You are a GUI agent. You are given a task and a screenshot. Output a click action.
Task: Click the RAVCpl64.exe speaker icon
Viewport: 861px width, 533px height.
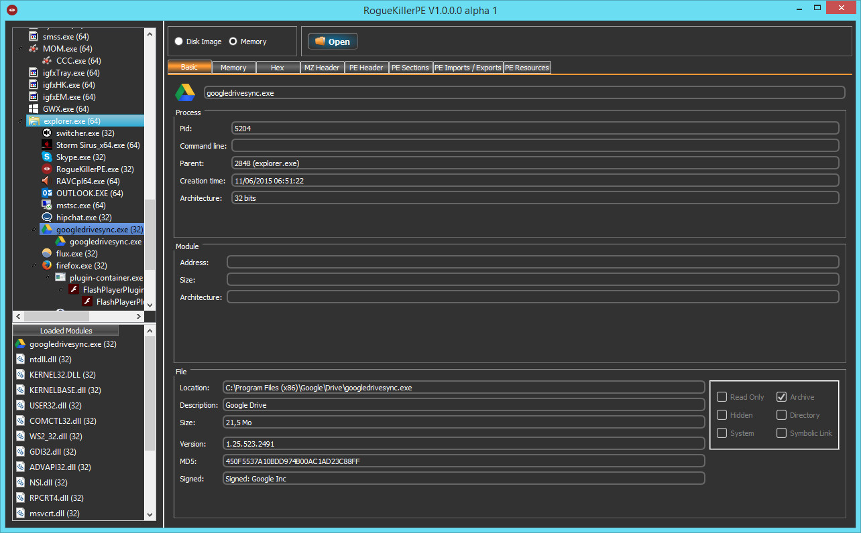(47, 181)
